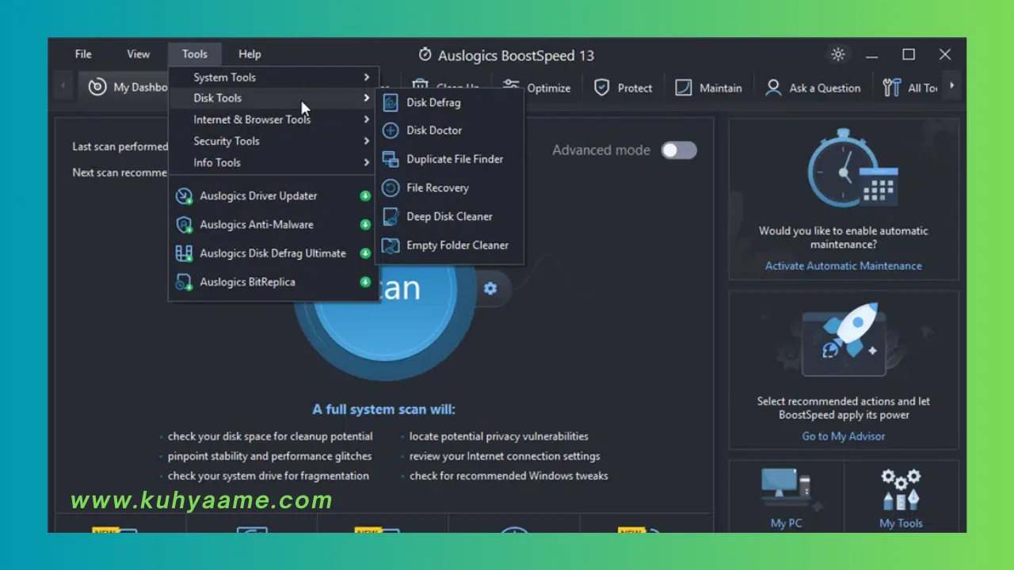Click the rocket My Advisor illustration
The height and width of the screenshot is (570, 1014).
coord(844,340)
